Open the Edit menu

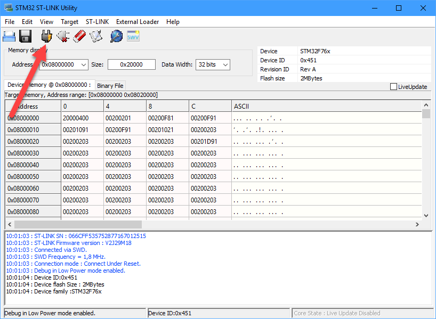27,22
